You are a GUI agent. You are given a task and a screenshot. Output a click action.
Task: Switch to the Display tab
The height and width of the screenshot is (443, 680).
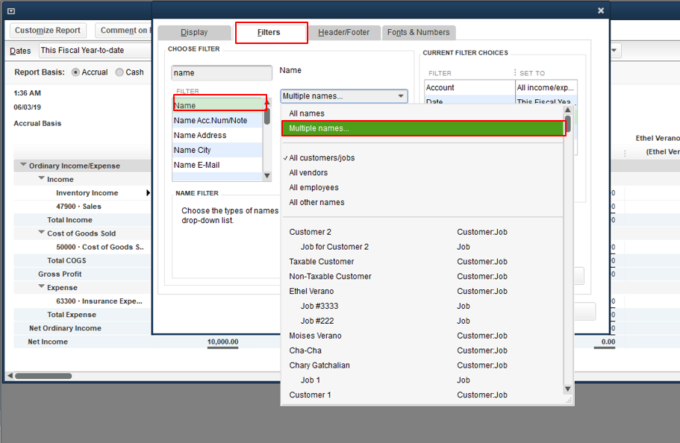click(194, 33)
